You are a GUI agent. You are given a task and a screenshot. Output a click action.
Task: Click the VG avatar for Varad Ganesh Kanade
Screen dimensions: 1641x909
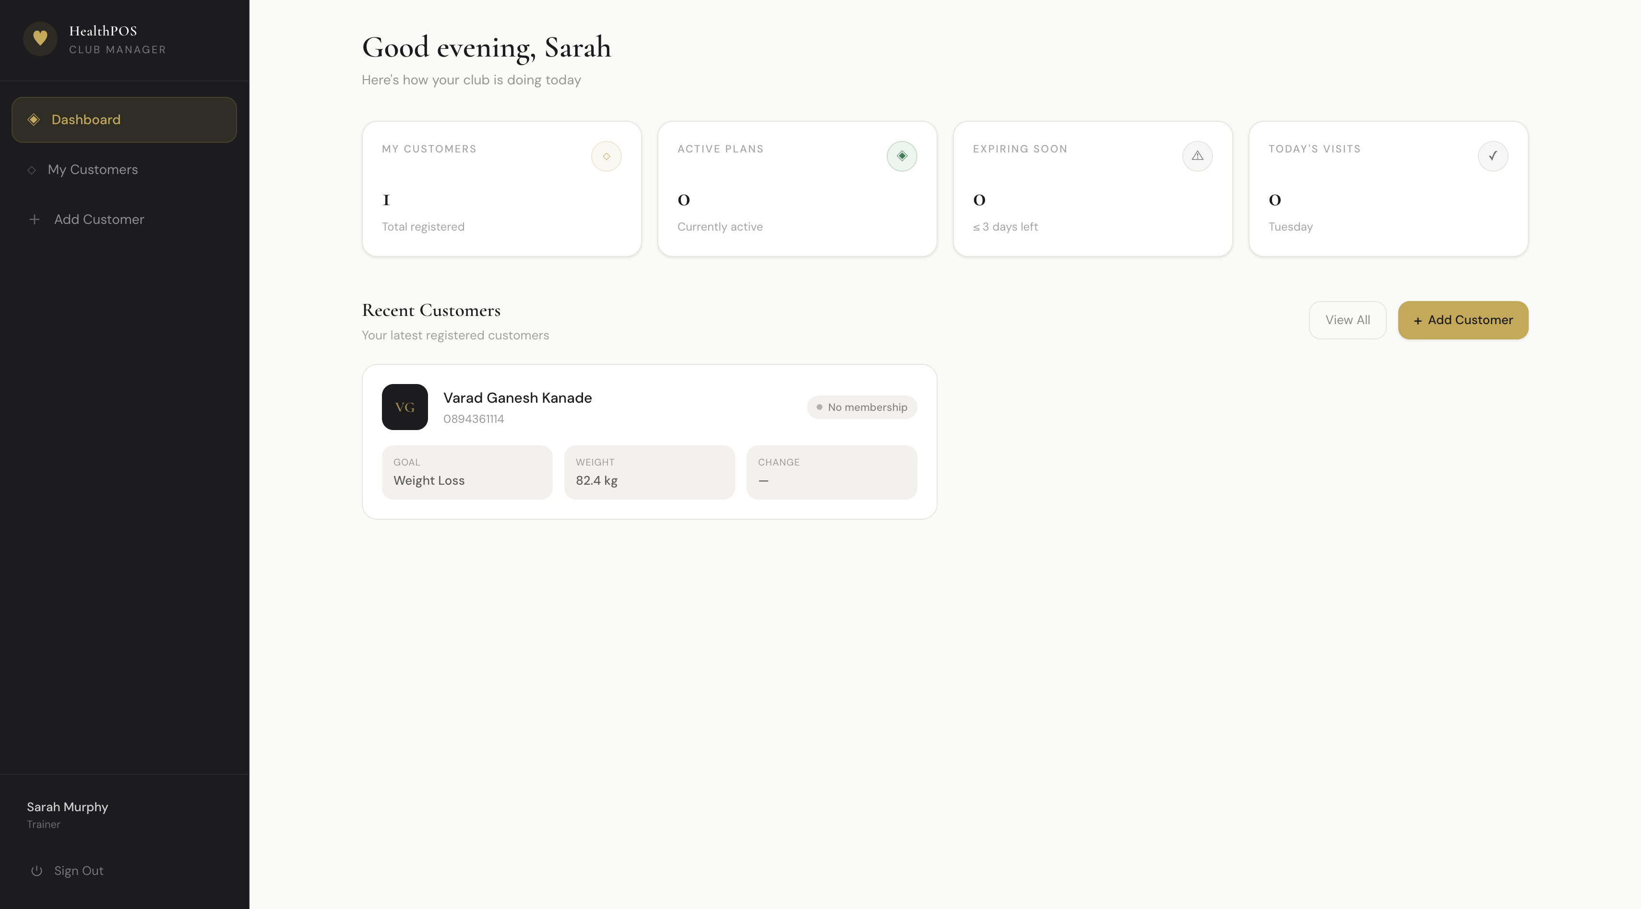(x=404, y=407)
